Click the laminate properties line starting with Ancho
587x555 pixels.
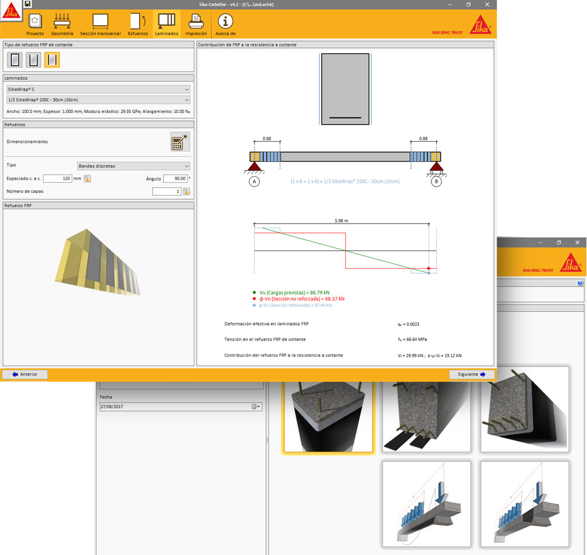(99, 111)
